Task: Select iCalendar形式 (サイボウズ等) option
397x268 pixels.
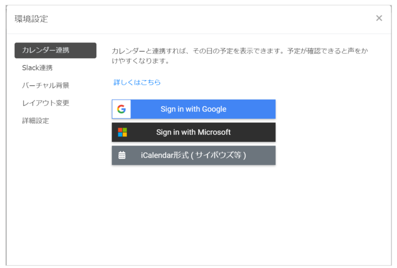Action: [194, 155]
